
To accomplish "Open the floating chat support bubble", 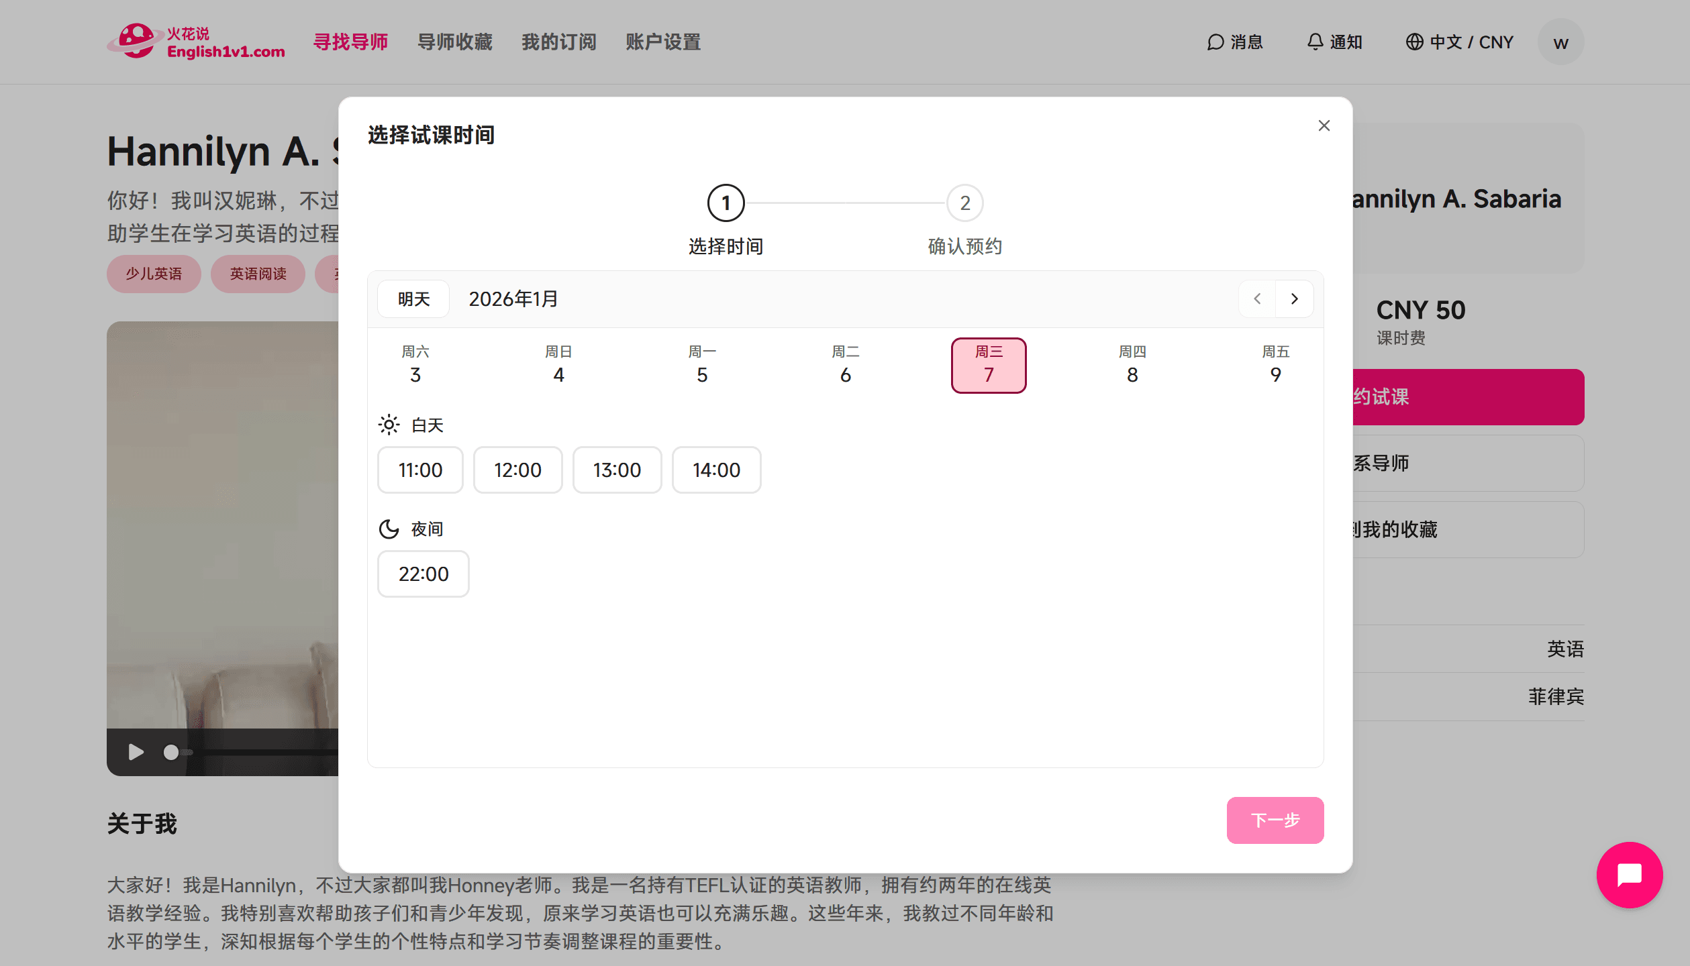I will click(x=1629, y=875).
